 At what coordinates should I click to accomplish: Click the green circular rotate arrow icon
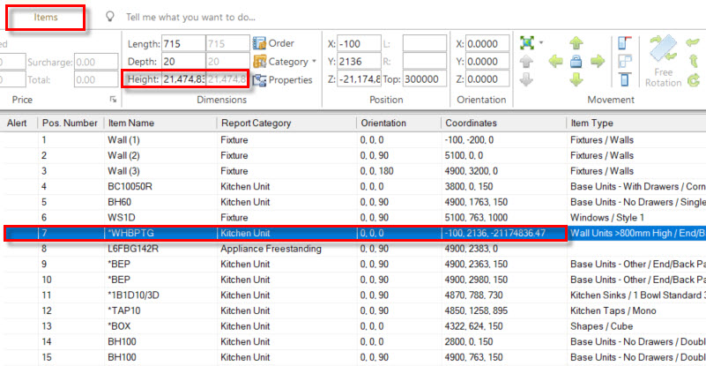tap(694, 80)
